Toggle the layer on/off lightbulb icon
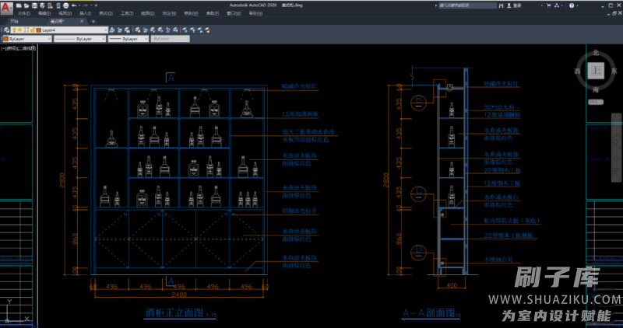 pos(14,29)
